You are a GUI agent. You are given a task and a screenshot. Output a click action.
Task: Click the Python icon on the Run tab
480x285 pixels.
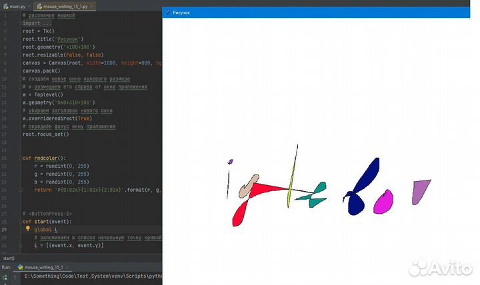click(x=21, y=267)
